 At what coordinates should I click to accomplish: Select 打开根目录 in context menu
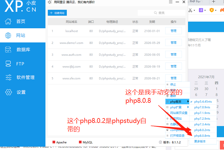[x=178, y=136]
